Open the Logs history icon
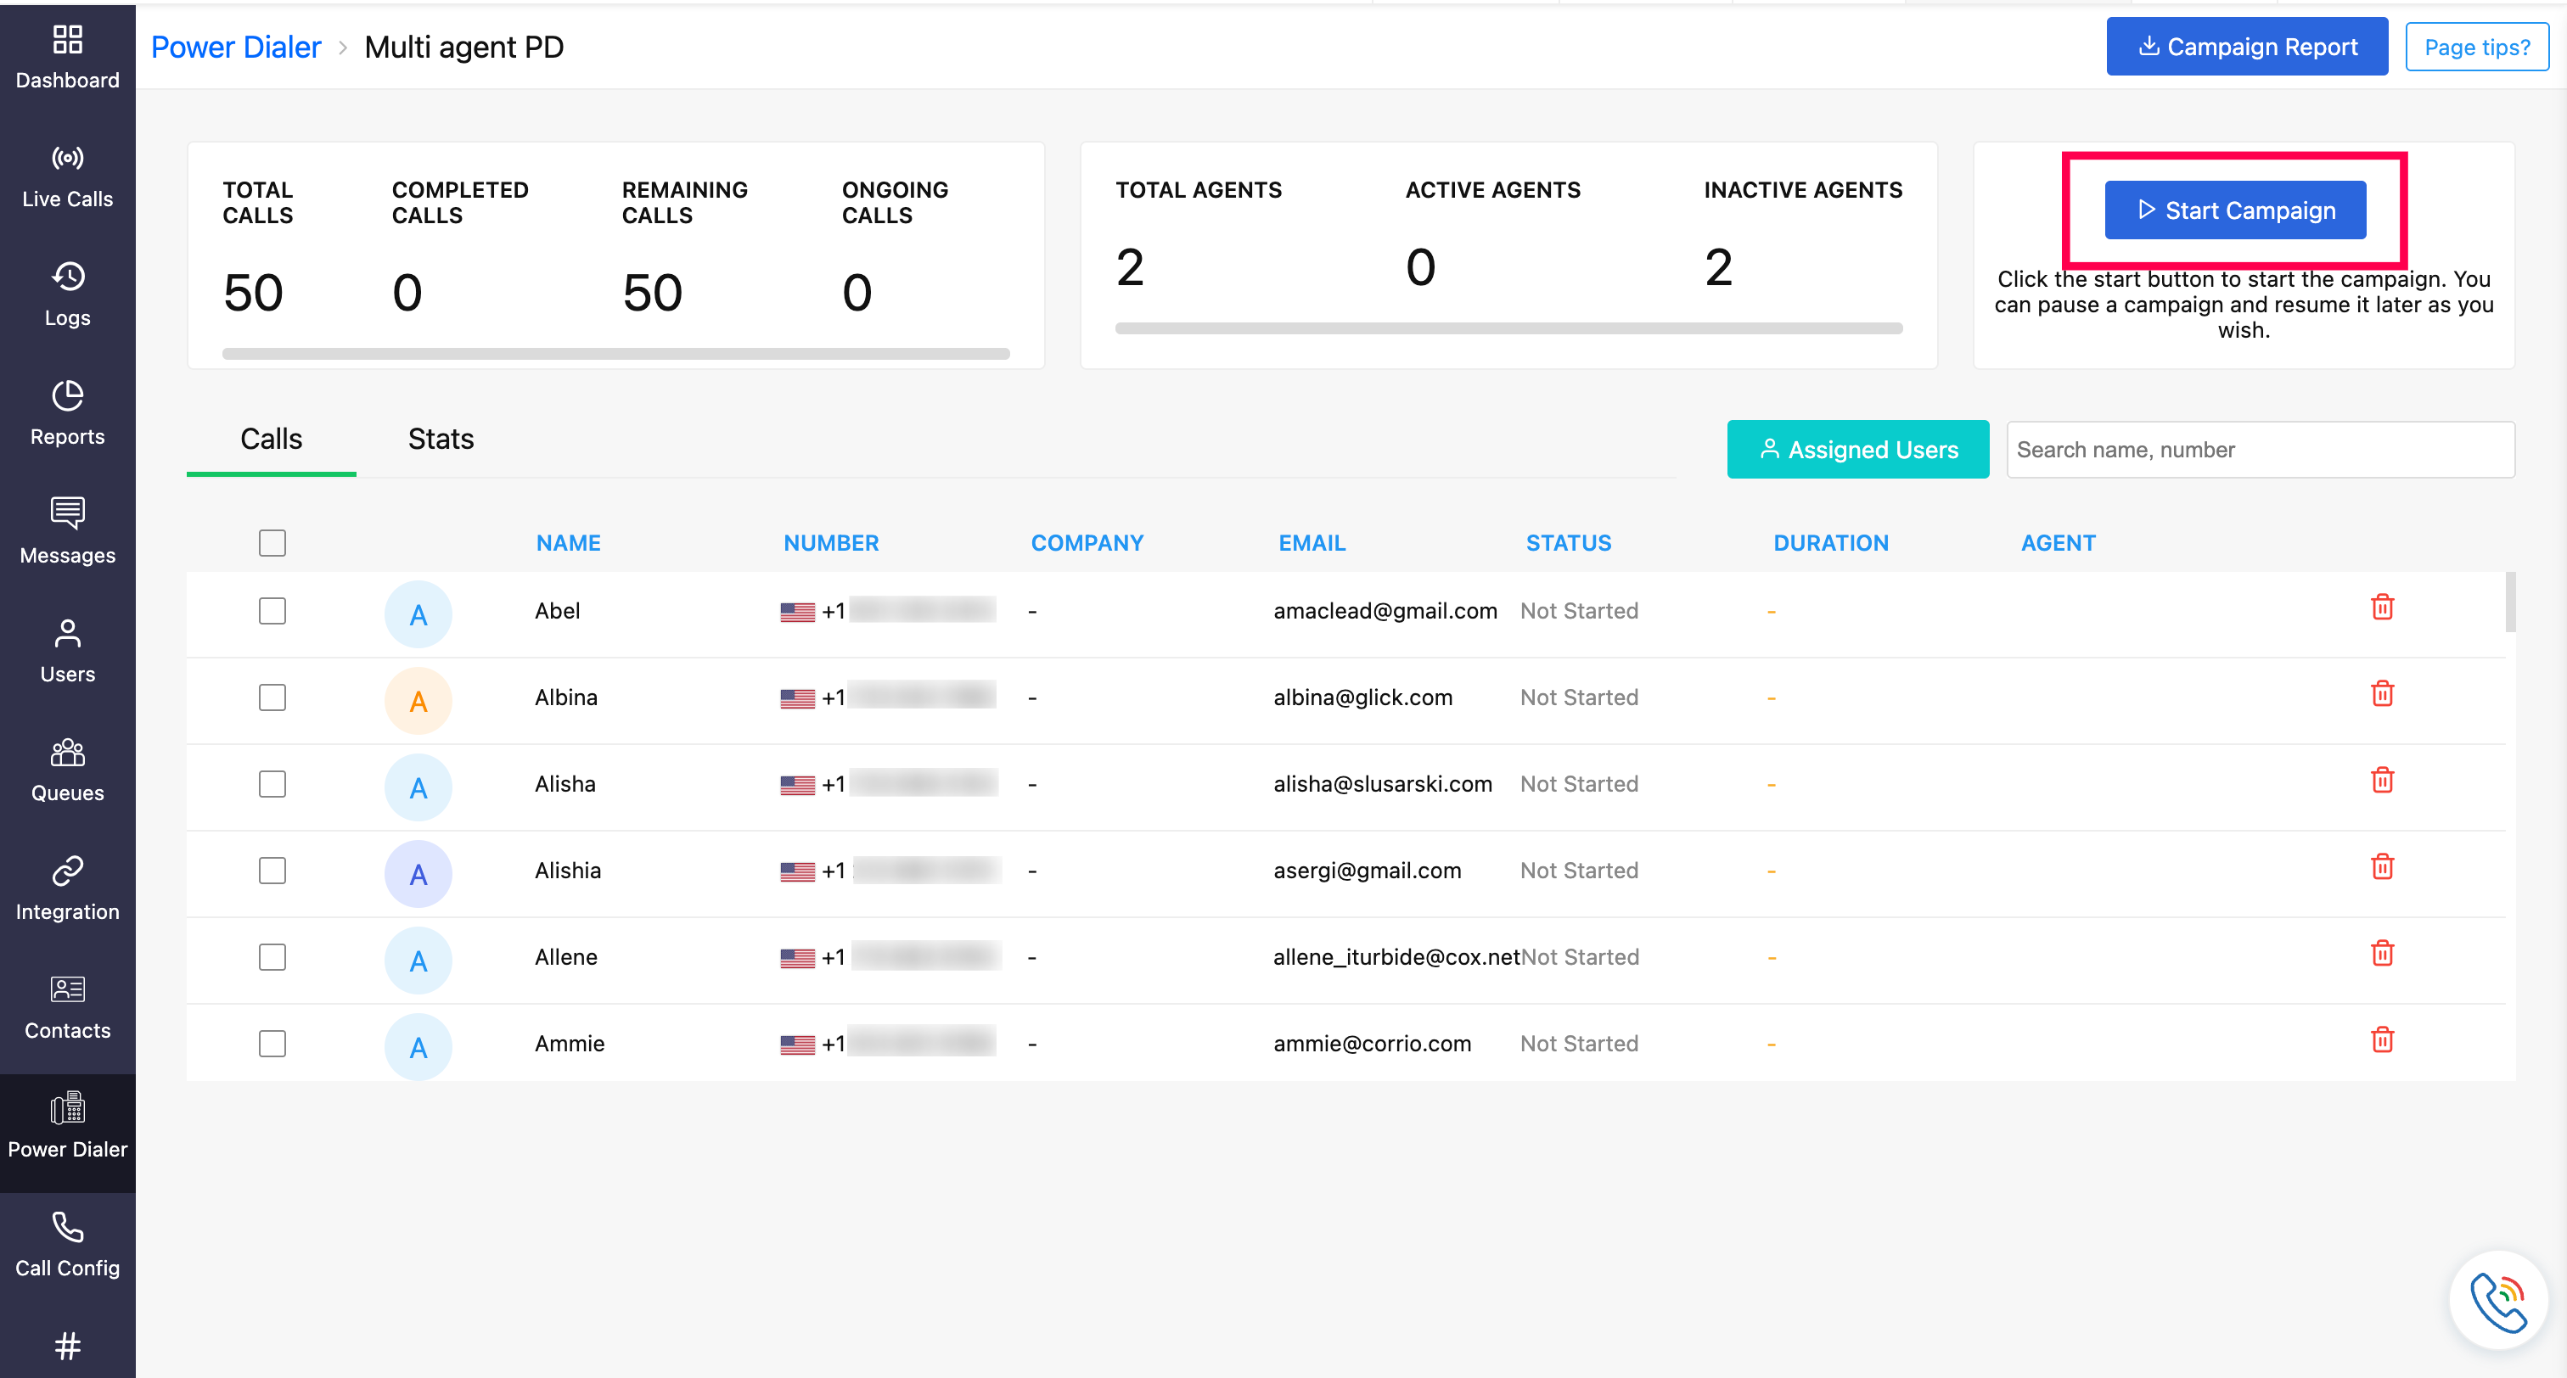 [67, 277]
